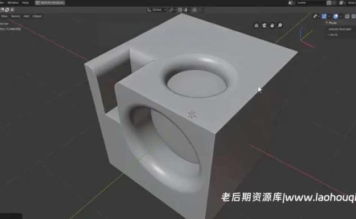Open the scene browse icon
This screenshot has width=356, height=219.
pyautogui.click(x=291, y=3)
